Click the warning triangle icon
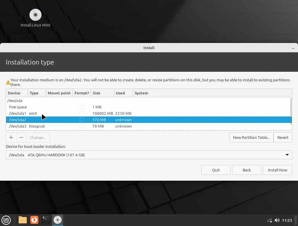Viewport: 298px width, 226px height. [8, 82]
